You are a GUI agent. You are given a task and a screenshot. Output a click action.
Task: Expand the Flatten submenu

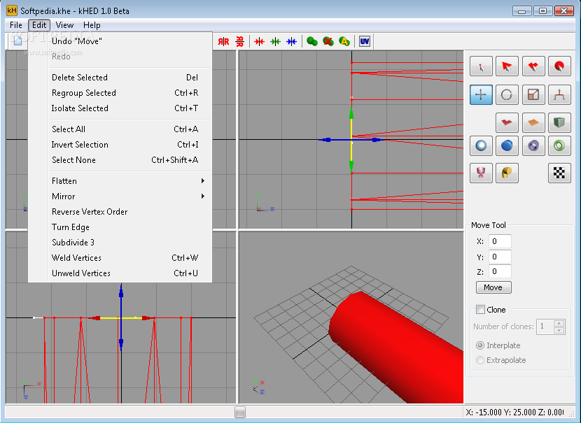click(x=128, y=181)
